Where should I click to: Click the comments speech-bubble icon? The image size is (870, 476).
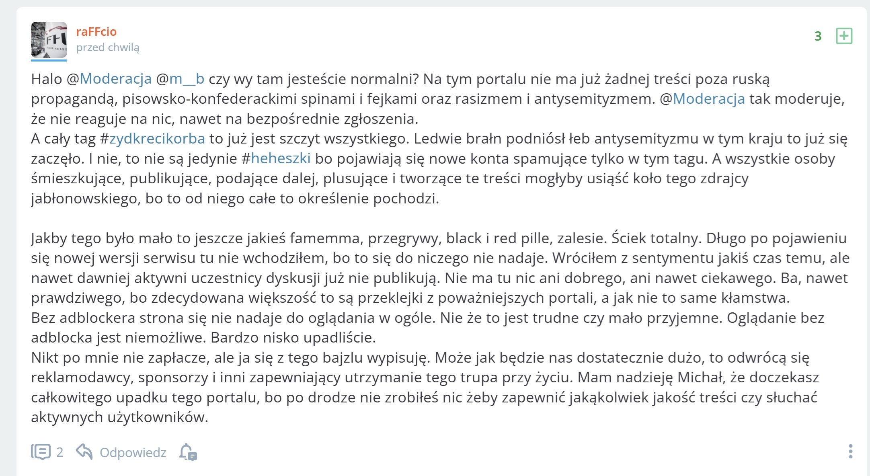click(x=41, y=452)
